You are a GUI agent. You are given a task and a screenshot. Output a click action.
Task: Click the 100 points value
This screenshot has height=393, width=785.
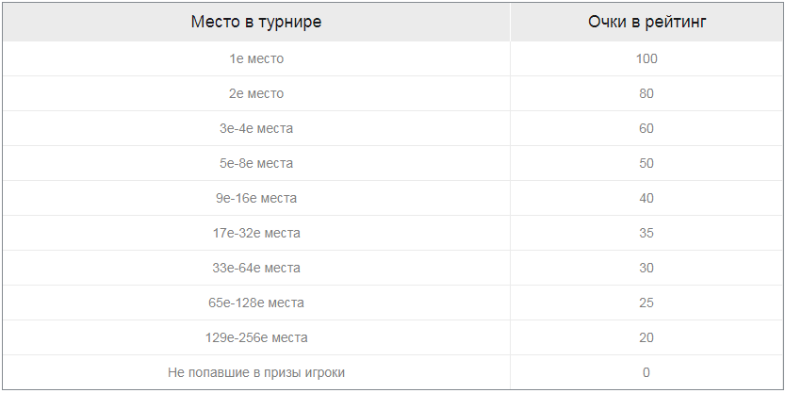[646, 58]
